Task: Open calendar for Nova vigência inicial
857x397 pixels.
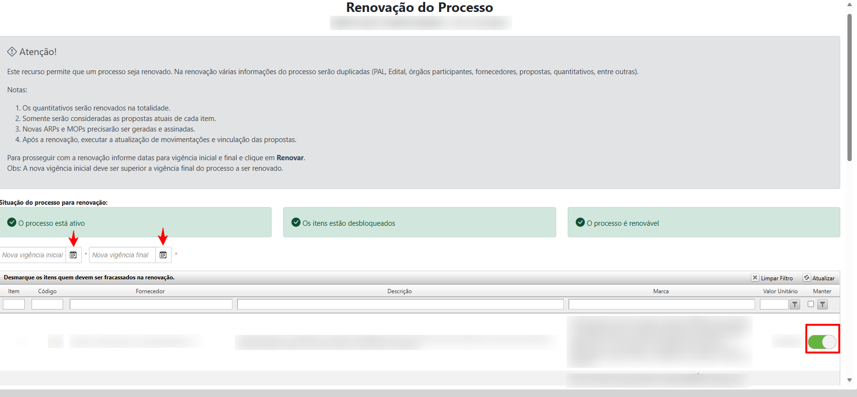Action: pyautogui.click(x=73, y=255)
